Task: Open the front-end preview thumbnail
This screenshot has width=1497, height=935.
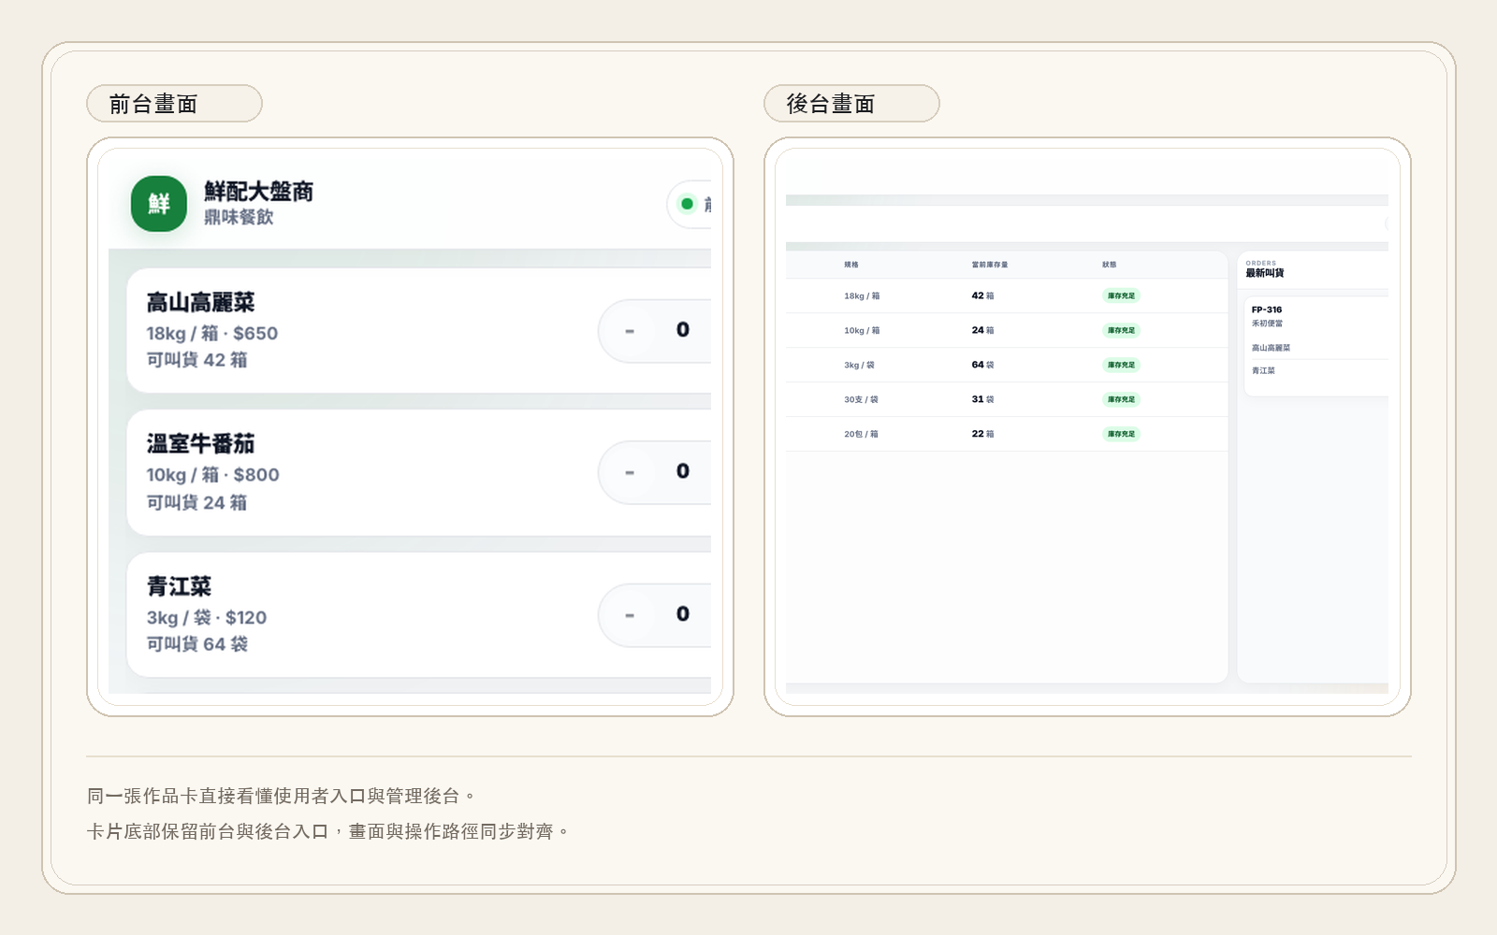Action: (x=410, y=426)
